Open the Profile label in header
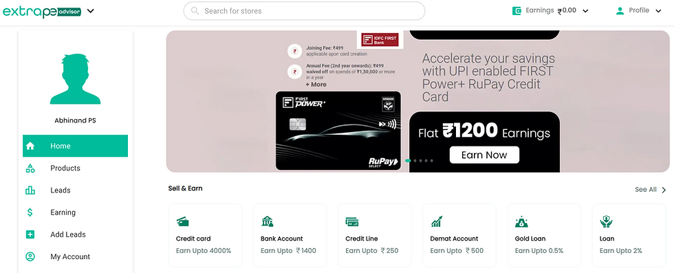The width and height of the screenshot is (674, 273). tap(639, 10)
